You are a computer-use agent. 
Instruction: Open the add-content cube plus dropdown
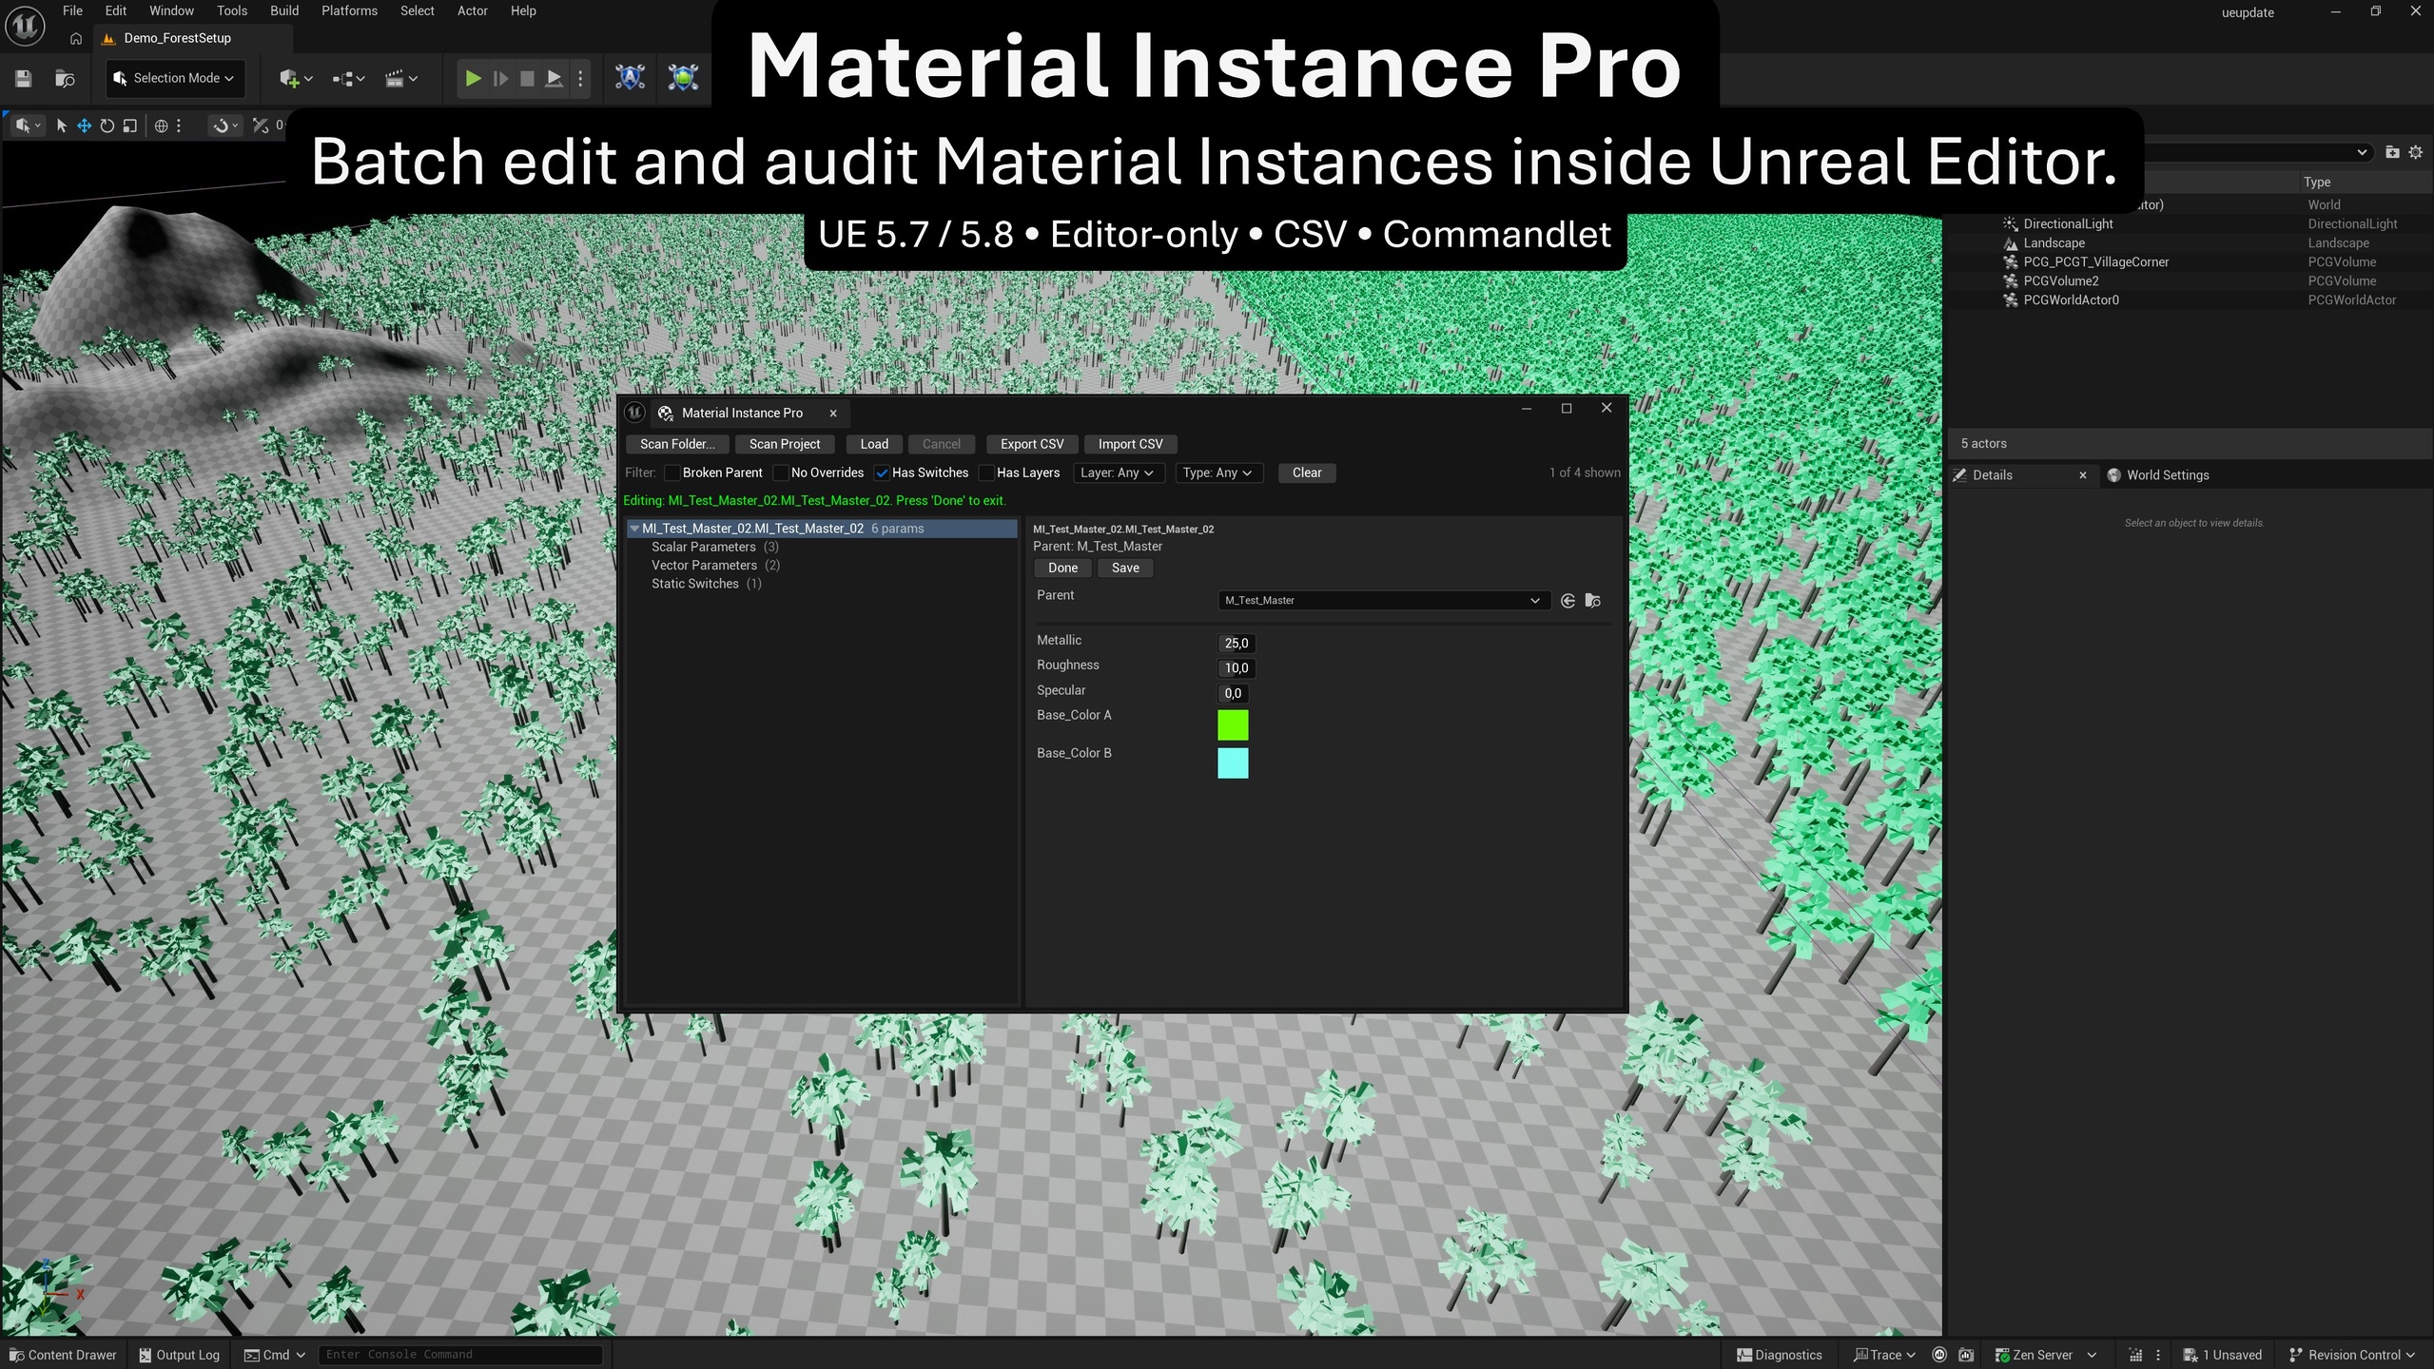[296, 79]
